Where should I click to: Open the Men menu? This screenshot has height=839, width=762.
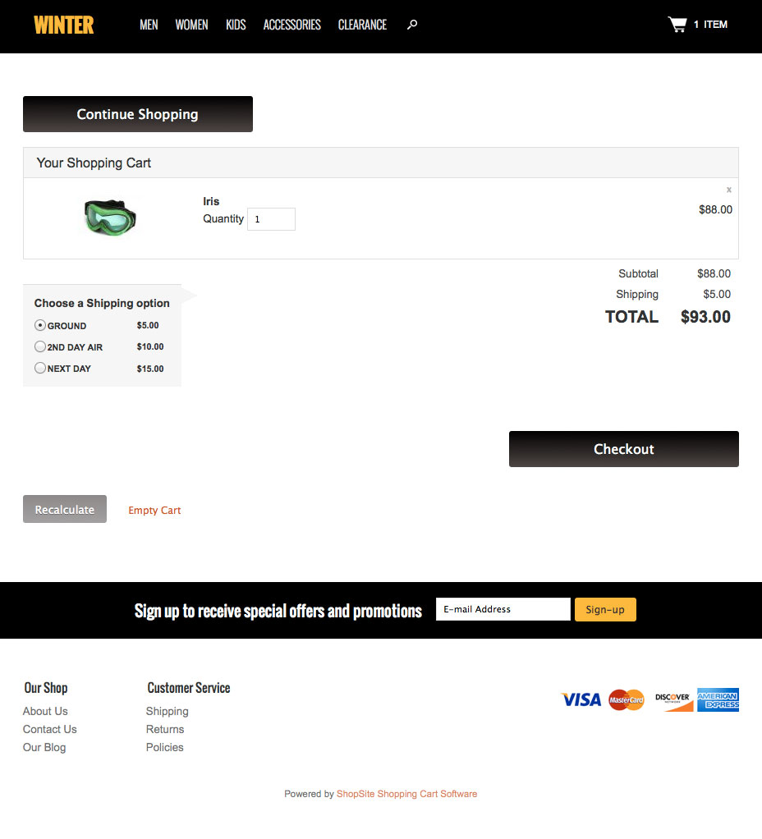click(x=149, y=25)
